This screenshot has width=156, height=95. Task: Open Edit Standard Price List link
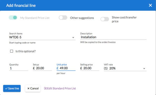(60, 88)
